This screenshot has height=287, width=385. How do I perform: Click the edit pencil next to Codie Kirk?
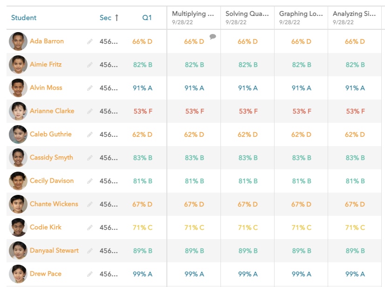coord(90,227)
